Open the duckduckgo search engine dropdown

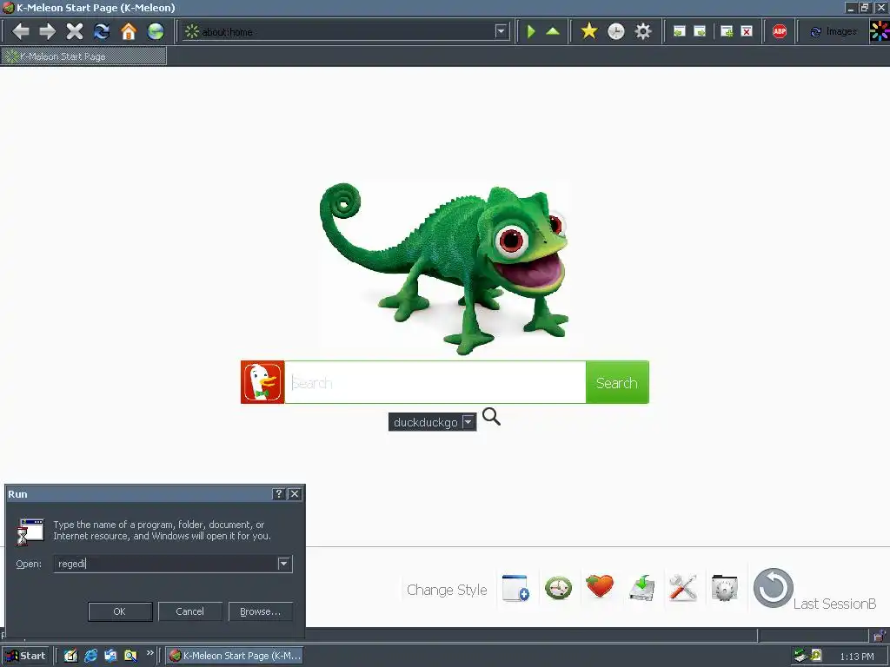432,422
